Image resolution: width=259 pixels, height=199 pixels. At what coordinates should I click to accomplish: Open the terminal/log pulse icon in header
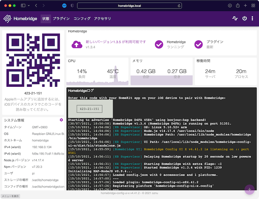click(x=235, y=18)
